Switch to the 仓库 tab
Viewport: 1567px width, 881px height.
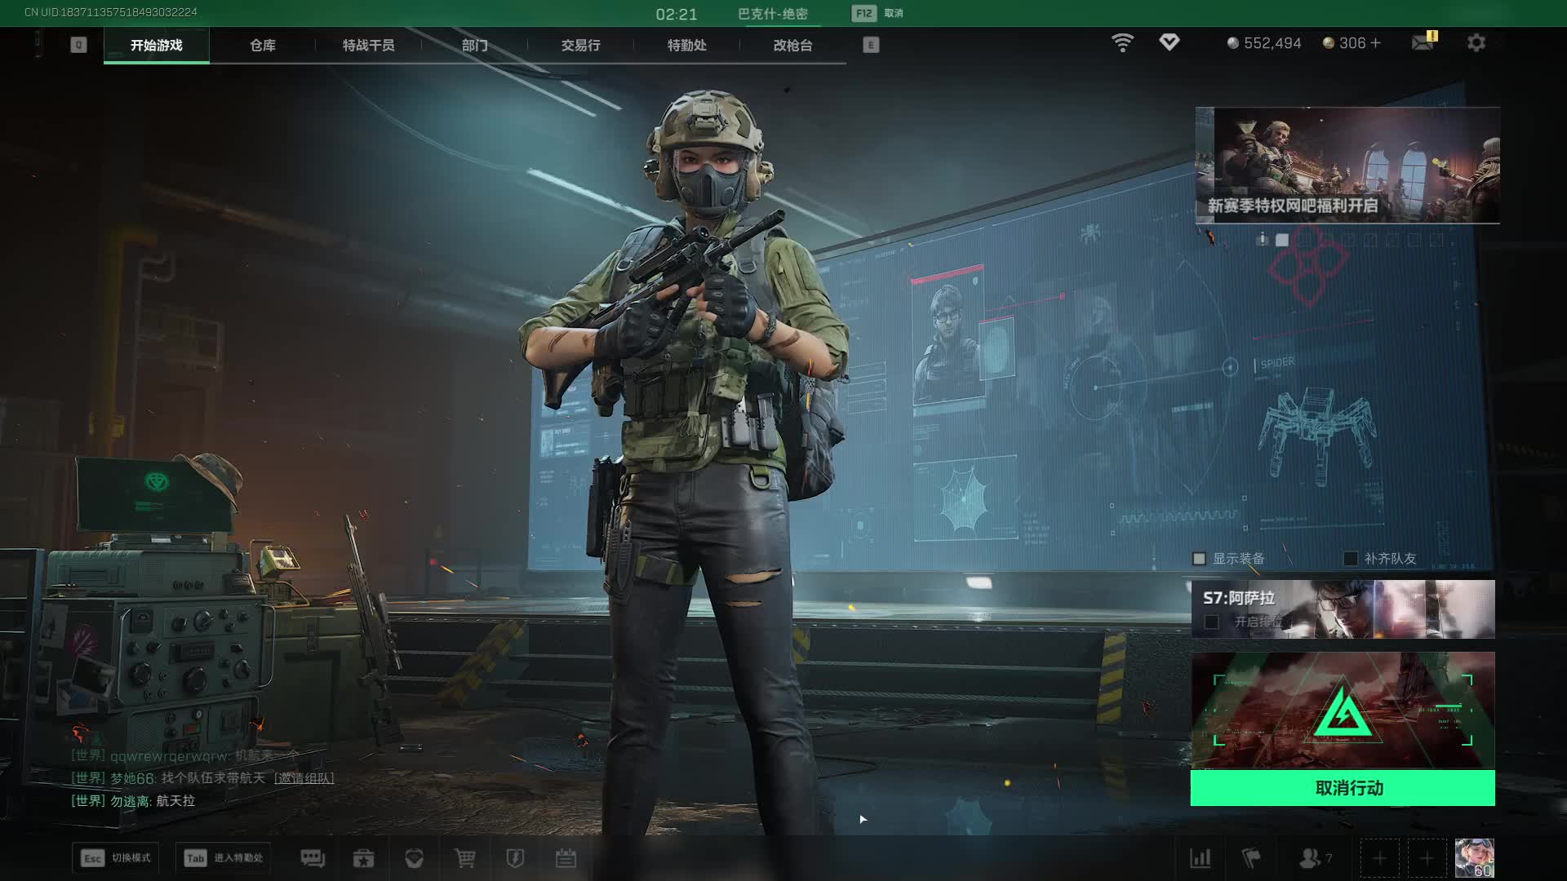(262, 46)
